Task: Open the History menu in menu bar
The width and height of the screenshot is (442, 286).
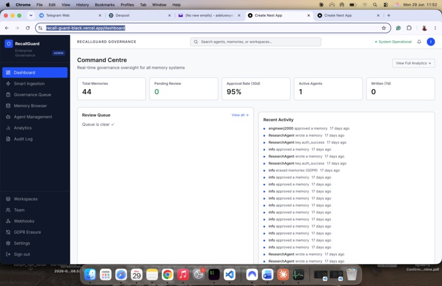Action: (x=82, y=5)
